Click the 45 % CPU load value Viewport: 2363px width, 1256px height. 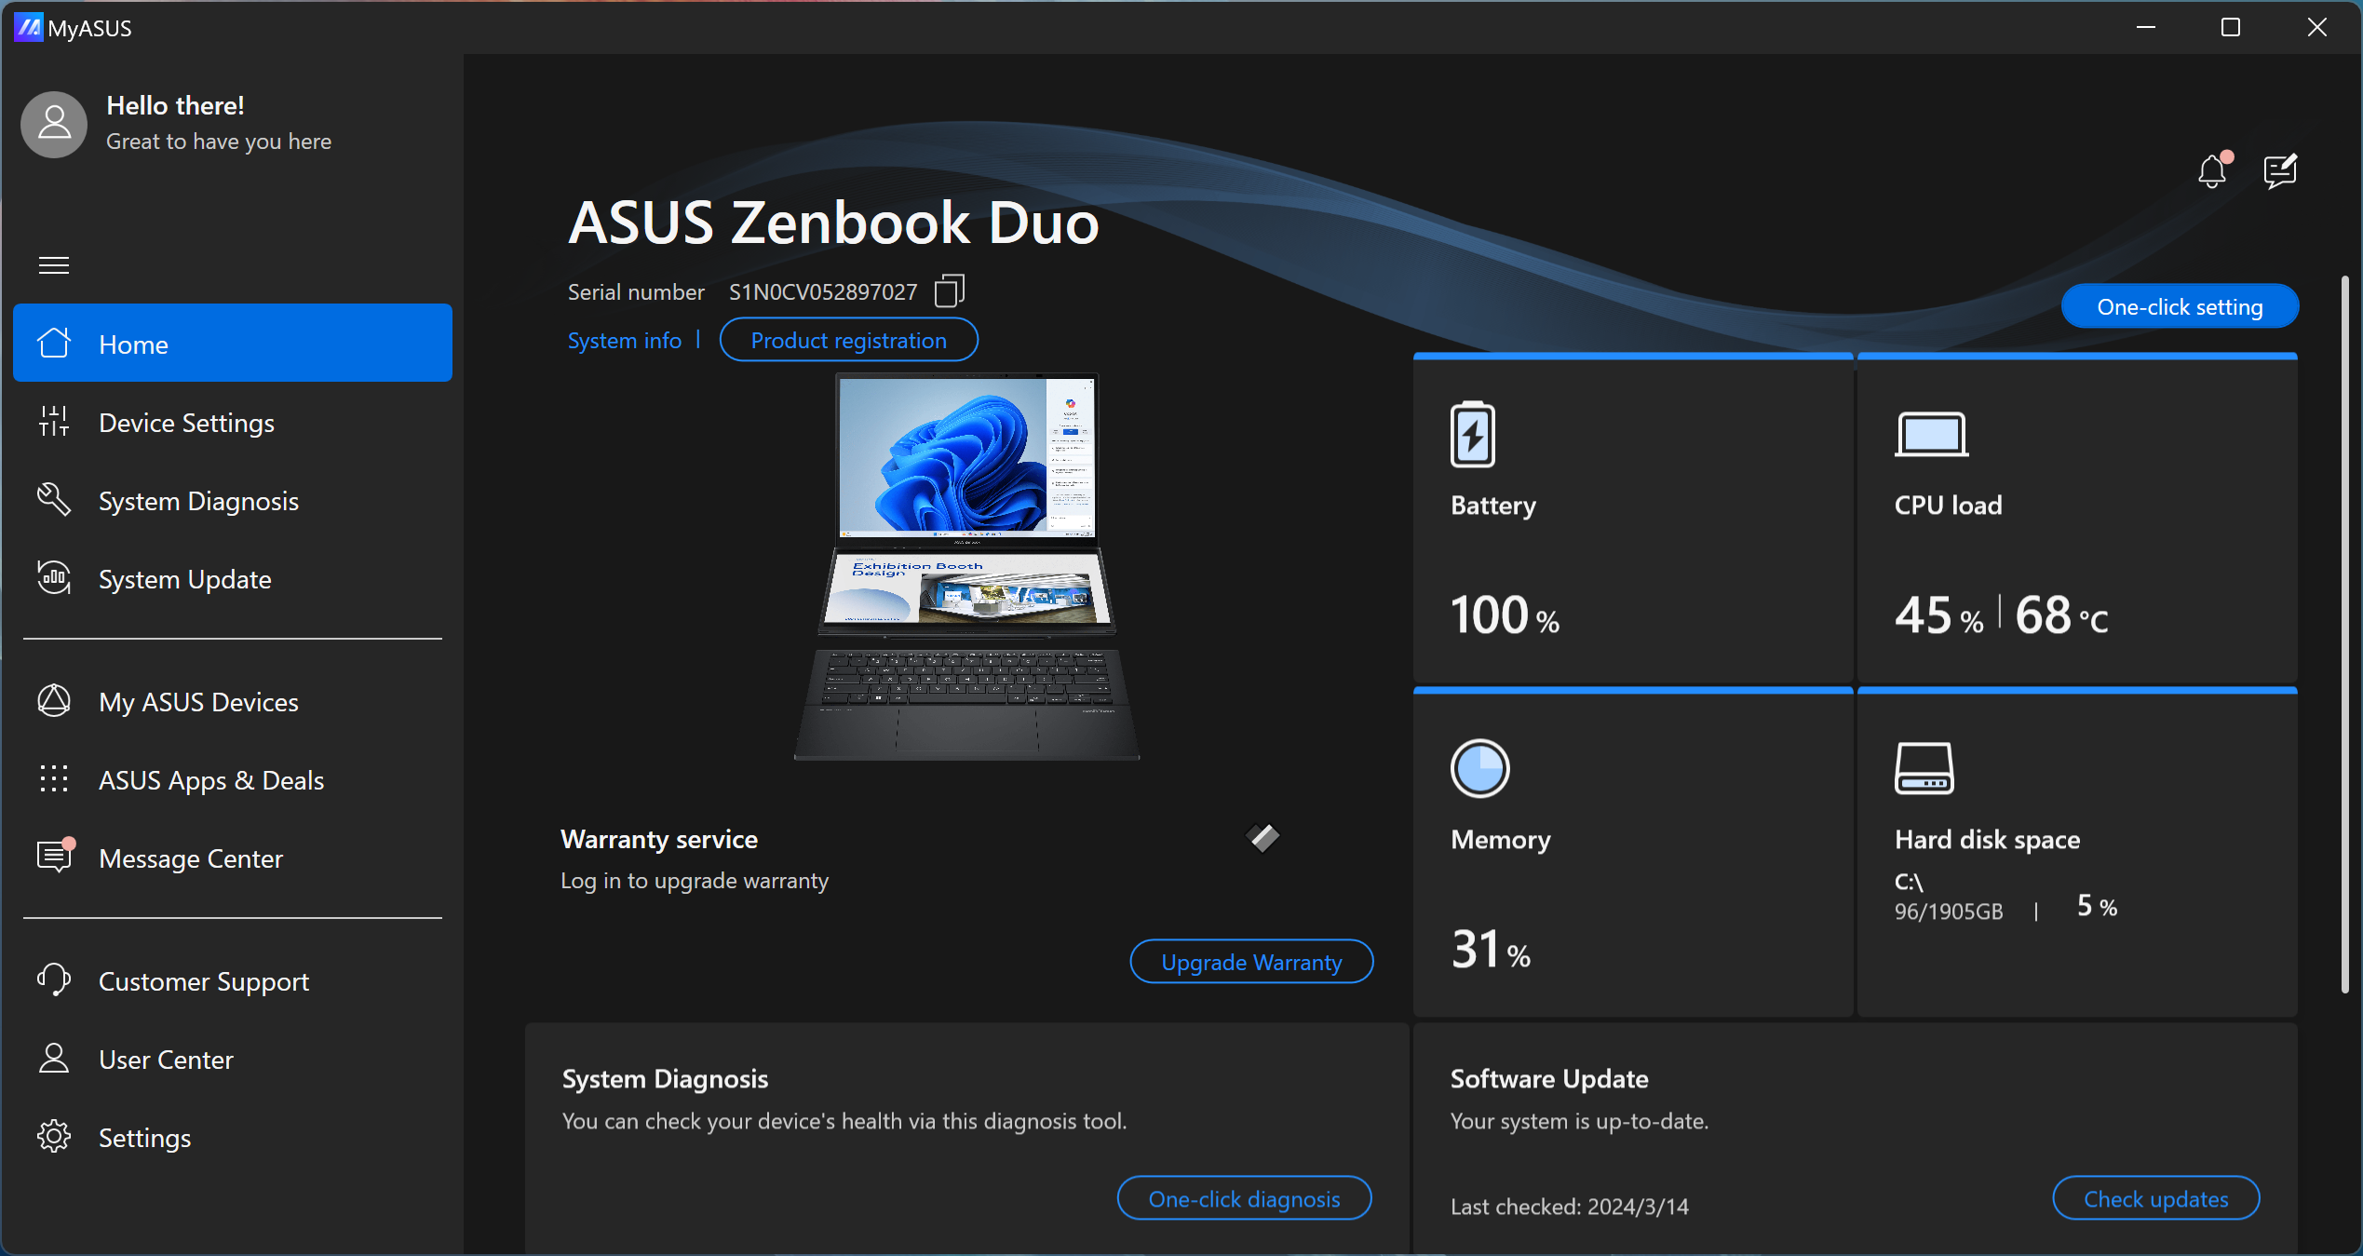click(1939, 614)
